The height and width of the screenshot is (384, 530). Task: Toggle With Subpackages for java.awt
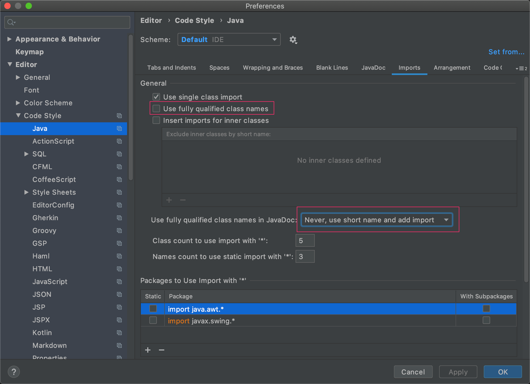coord(486,309)
